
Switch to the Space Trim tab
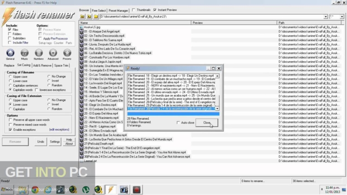point(61,65)
